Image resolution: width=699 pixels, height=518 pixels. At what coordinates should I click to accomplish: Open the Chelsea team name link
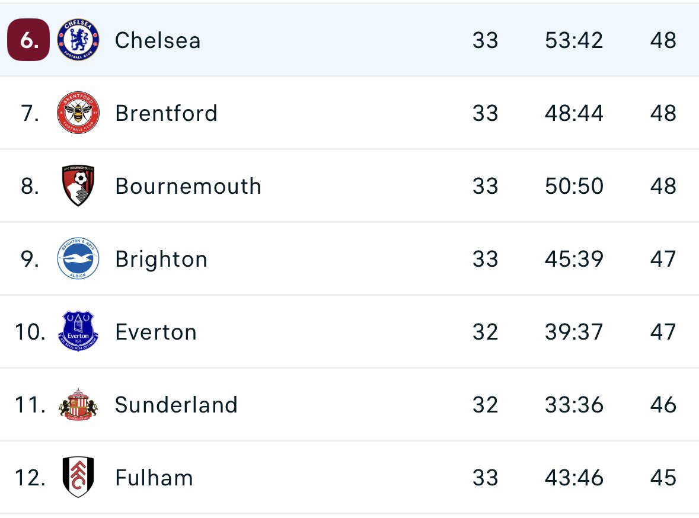(x=158, y=40)
